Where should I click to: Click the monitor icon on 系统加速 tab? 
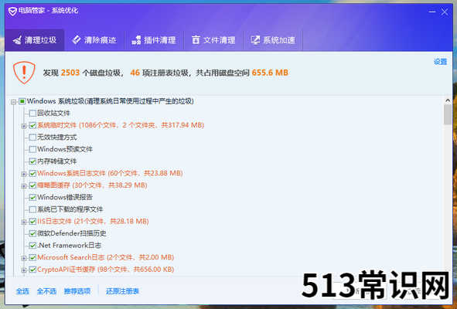[256, 40]
